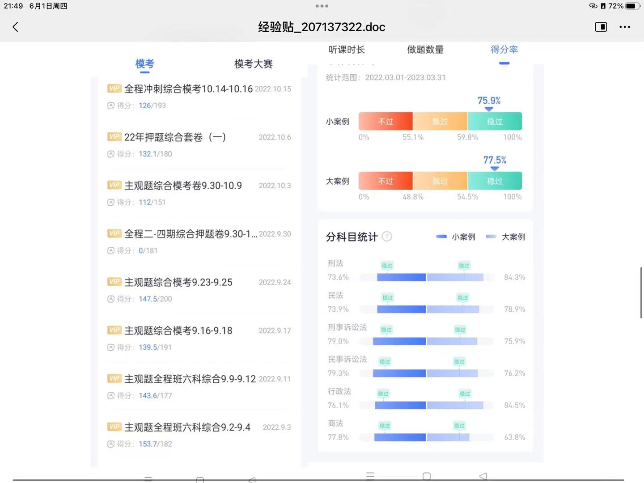The image size is (644, 483).
Task: Click the 小案例 legend color marker
Action: pos(441,237)
